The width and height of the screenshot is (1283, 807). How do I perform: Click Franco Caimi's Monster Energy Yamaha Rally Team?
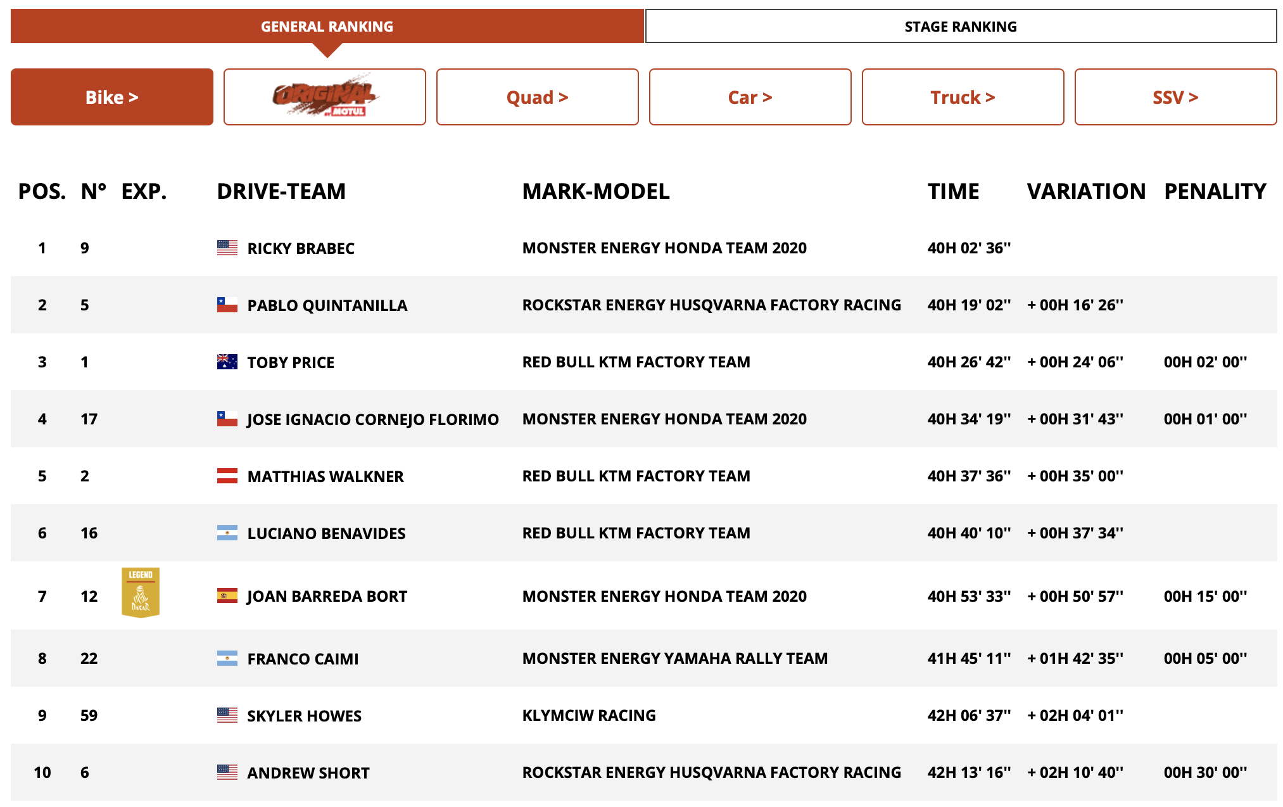pyautogui.click(x=675, y=658)
